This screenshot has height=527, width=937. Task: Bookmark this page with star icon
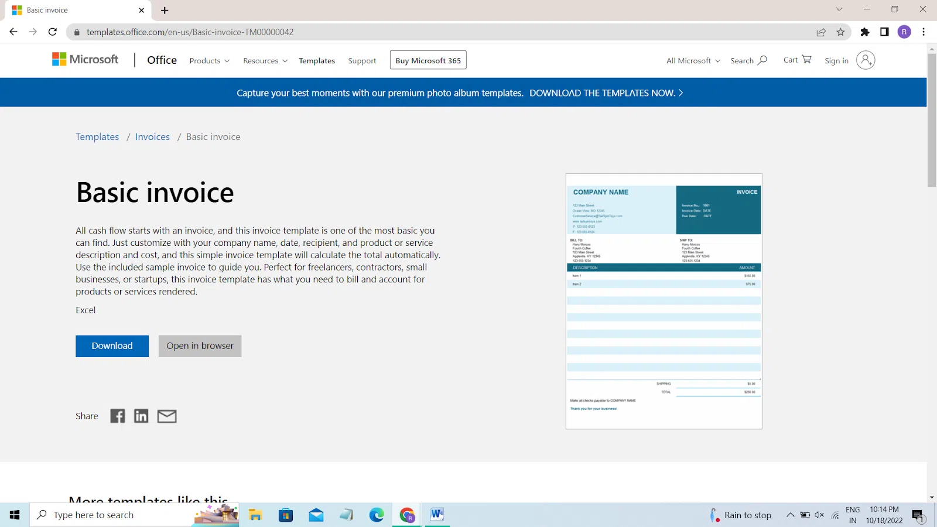pos(840,32)
